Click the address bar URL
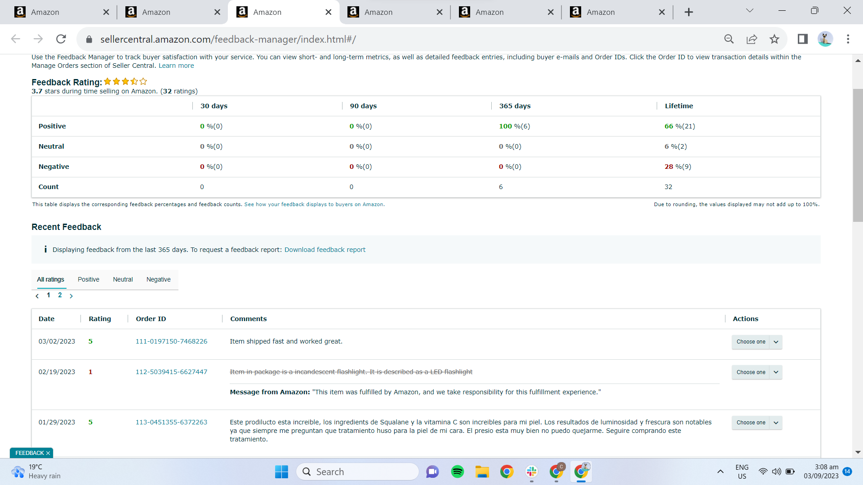Screen dimensions: 863x485 (x=228, y=40)
